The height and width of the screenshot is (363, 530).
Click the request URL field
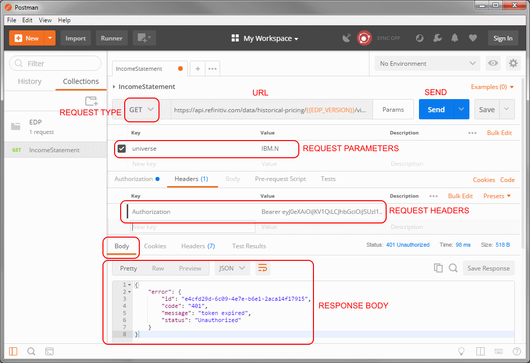(x=272, y=110)
